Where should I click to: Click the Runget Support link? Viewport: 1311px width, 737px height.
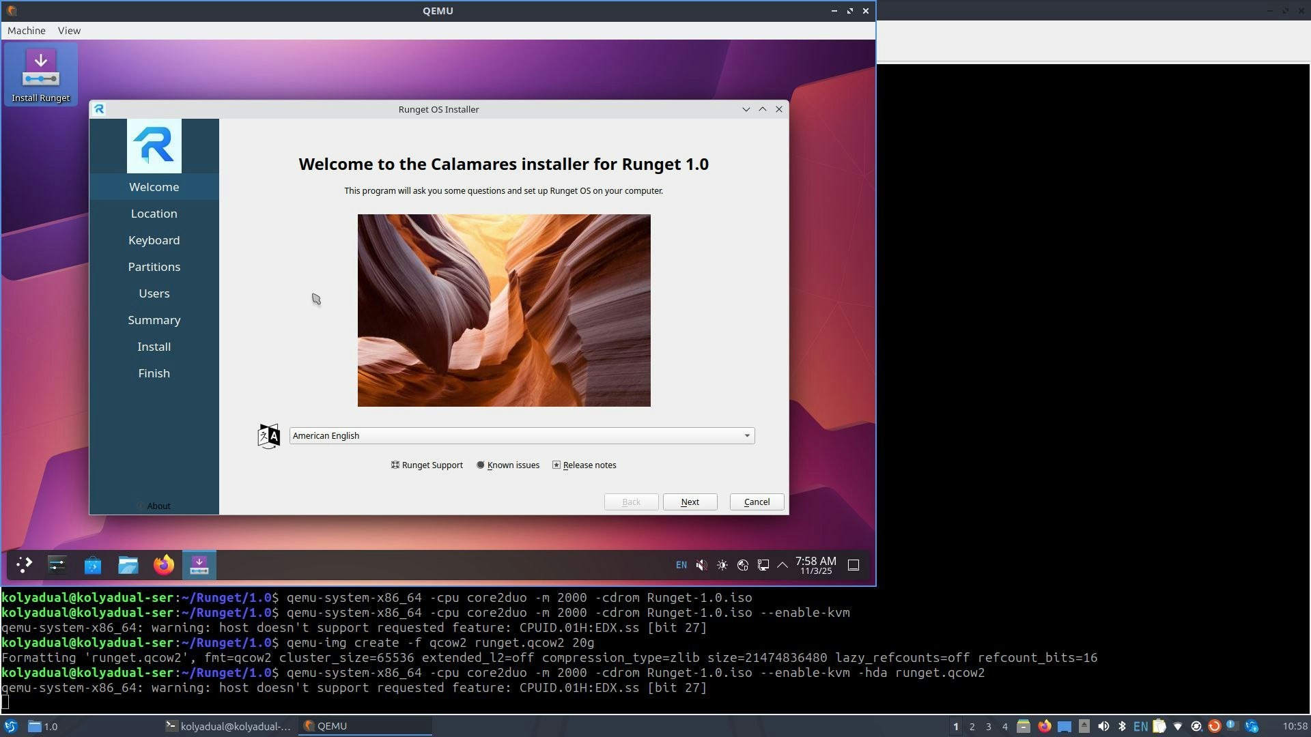point(427,465)
